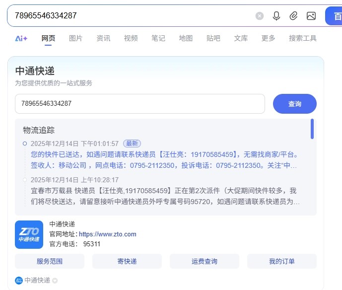Start voice search with microphone icon

(276, 16)
